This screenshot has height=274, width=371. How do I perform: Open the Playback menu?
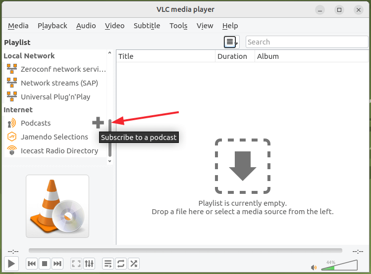click(53, 26)
